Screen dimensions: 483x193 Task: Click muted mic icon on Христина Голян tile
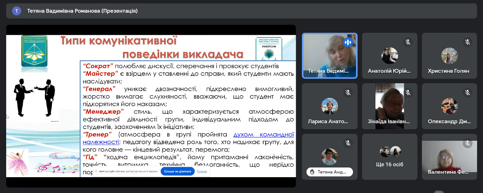point(468,42)
